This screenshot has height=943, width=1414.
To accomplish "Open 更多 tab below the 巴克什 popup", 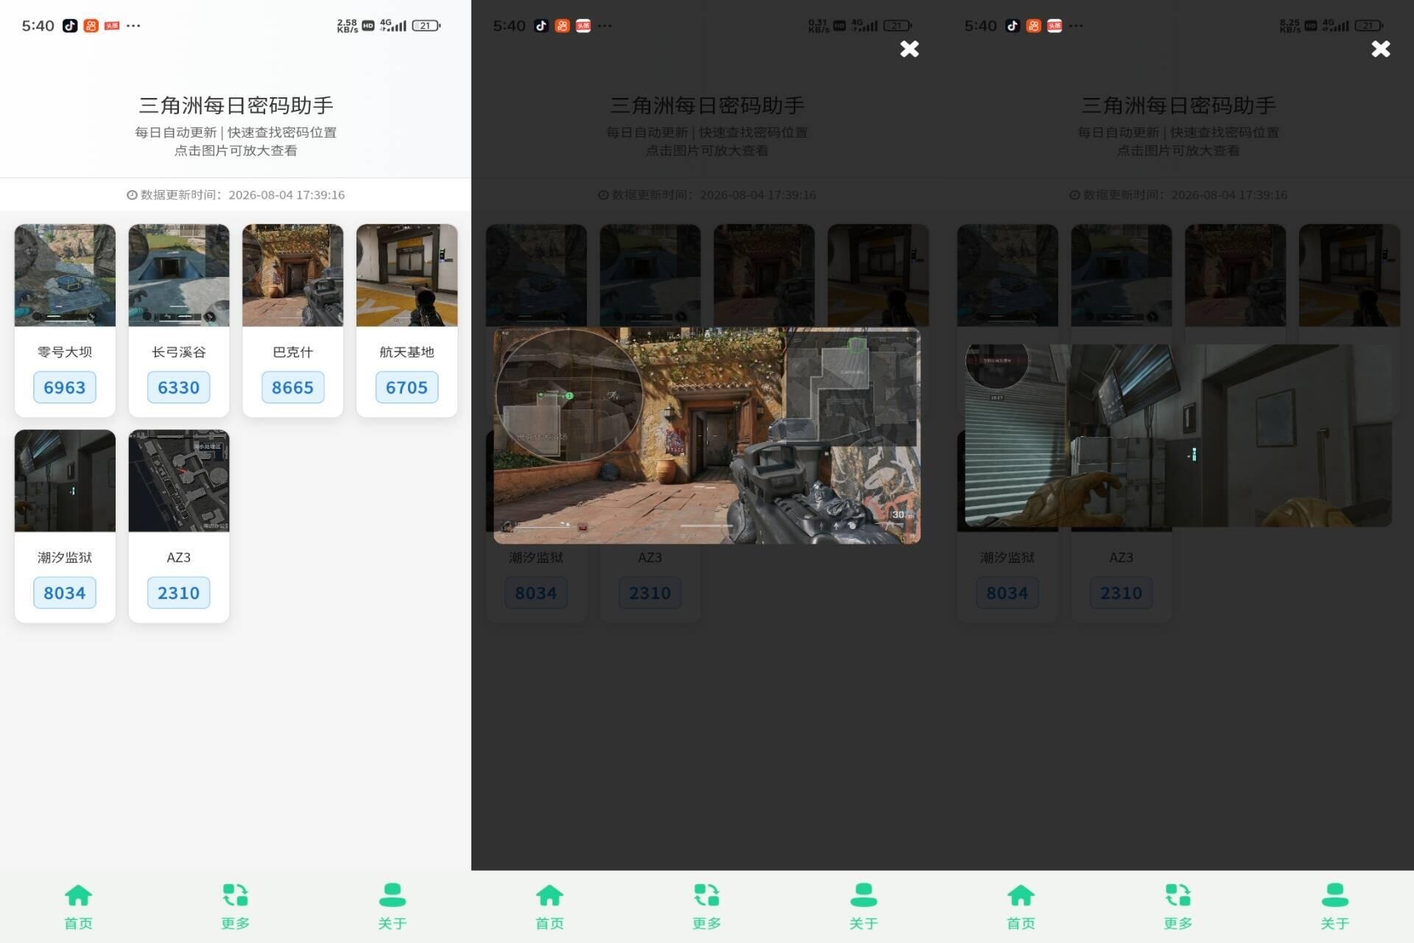I will coord(707,908).
